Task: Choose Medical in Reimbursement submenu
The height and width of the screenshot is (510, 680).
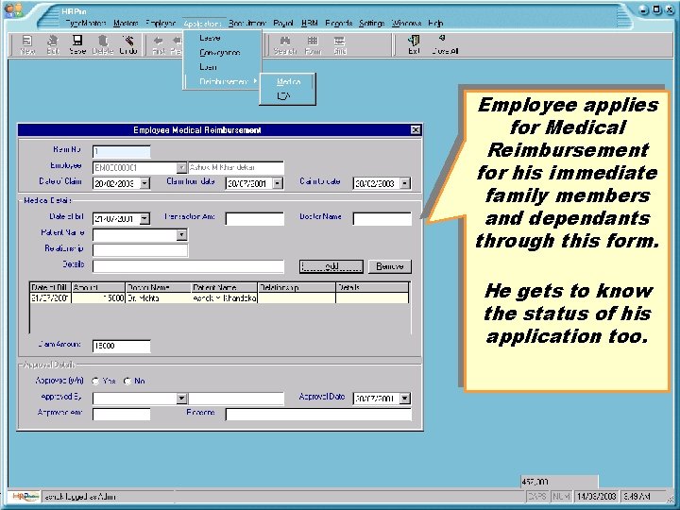Action: click(x=288, y=81)
